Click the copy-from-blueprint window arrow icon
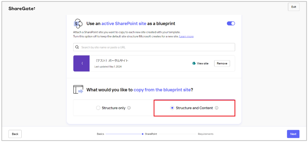Image resolution: width=308 pixels, height=142 pixels. click(x=78, y=90)
